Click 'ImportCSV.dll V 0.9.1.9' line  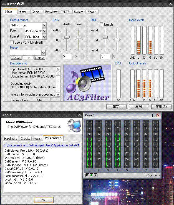click(x=22, y=169)
